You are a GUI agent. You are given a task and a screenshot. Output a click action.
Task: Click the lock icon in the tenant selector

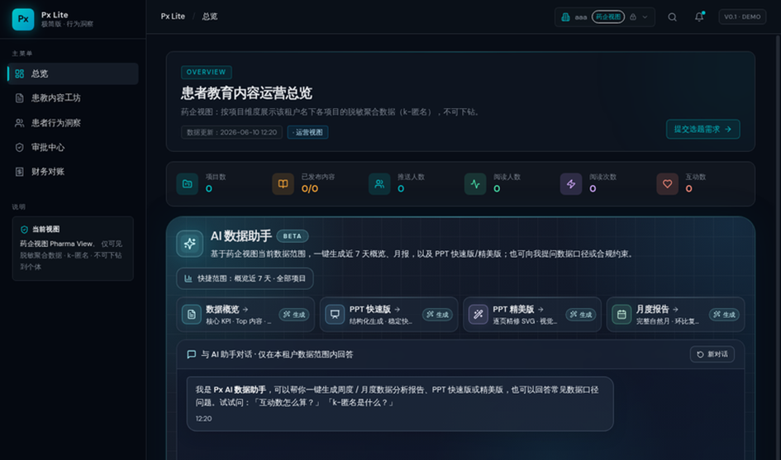632,17
